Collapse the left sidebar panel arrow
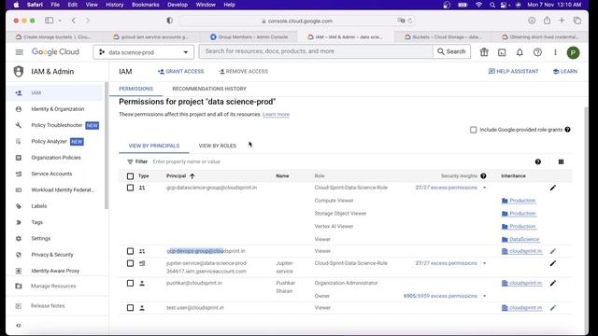Viewport: 598px width, 336px height. tap(19, 326)
